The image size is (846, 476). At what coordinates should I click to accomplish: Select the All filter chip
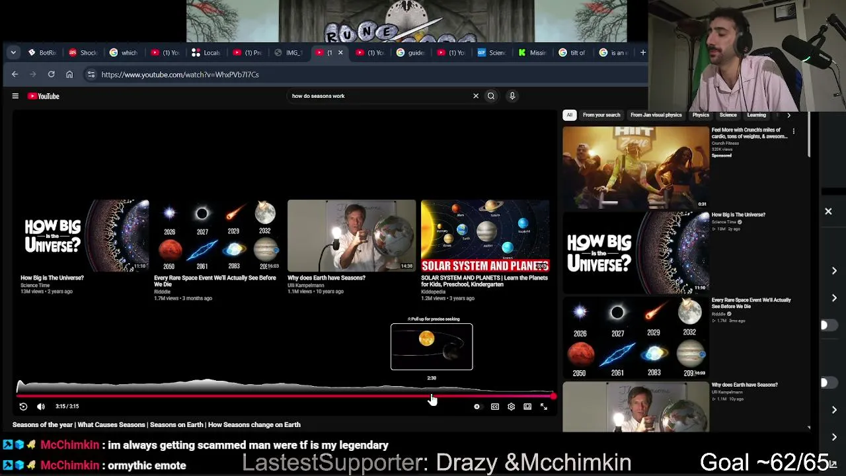(x=569, y=115)
